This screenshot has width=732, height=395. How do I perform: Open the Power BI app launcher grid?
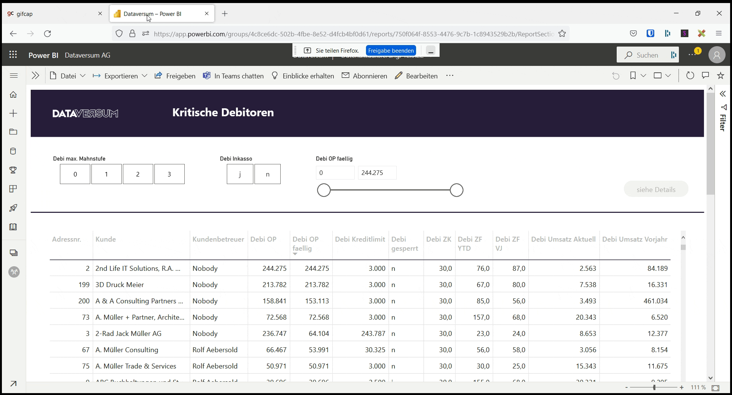point(13,55)
